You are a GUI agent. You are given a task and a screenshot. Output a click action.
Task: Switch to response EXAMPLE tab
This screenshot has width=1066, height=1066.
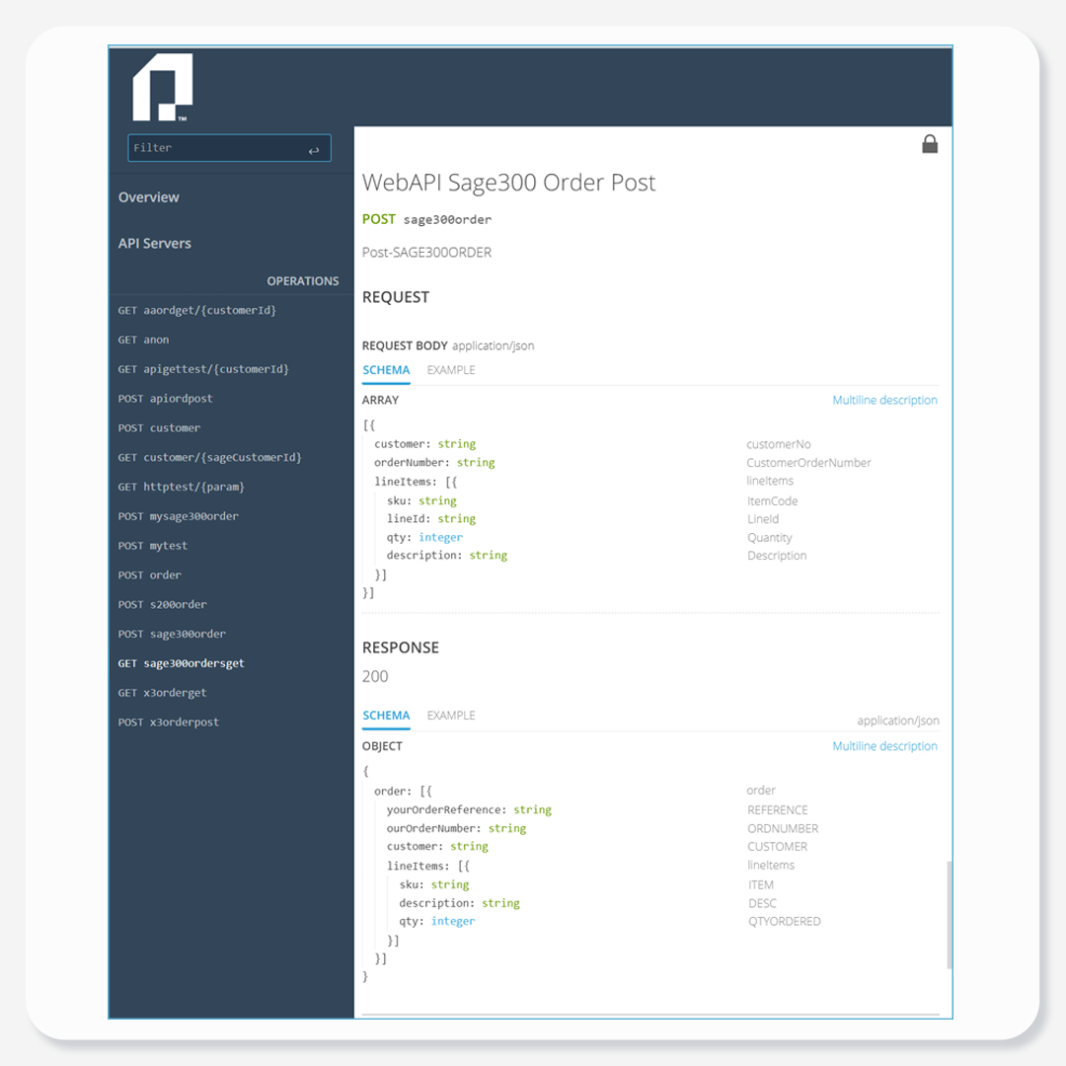(x=451, y=716)
